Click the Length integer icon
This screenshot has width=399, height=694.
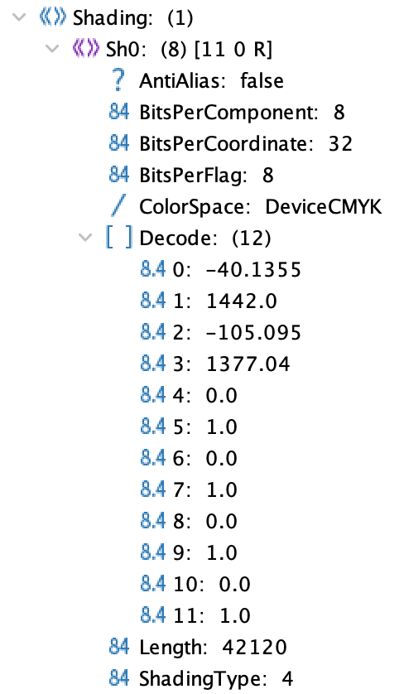point(119,647)
